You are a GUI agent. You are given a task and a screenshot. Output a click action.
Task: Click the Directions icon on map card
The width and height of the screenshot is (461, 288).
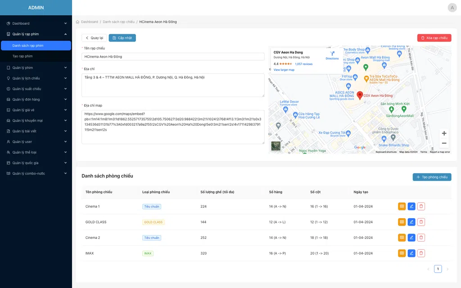332,54
